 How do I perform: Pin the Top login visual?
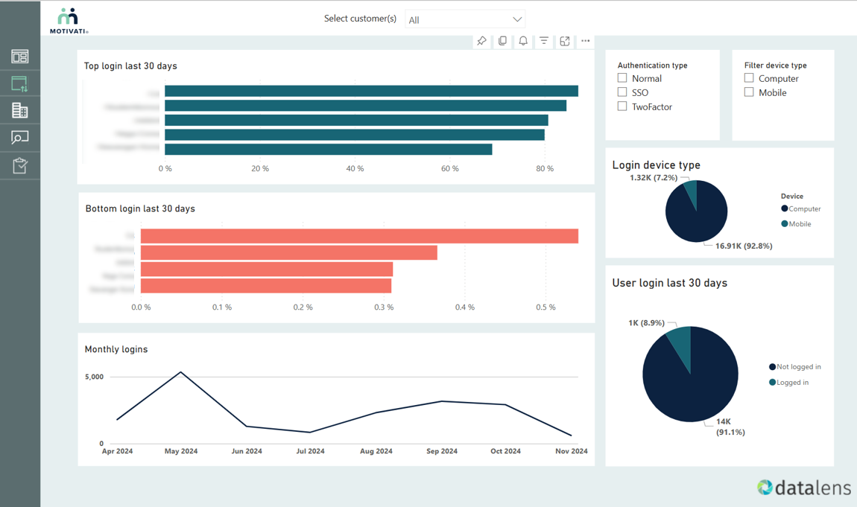coord(481,41)
